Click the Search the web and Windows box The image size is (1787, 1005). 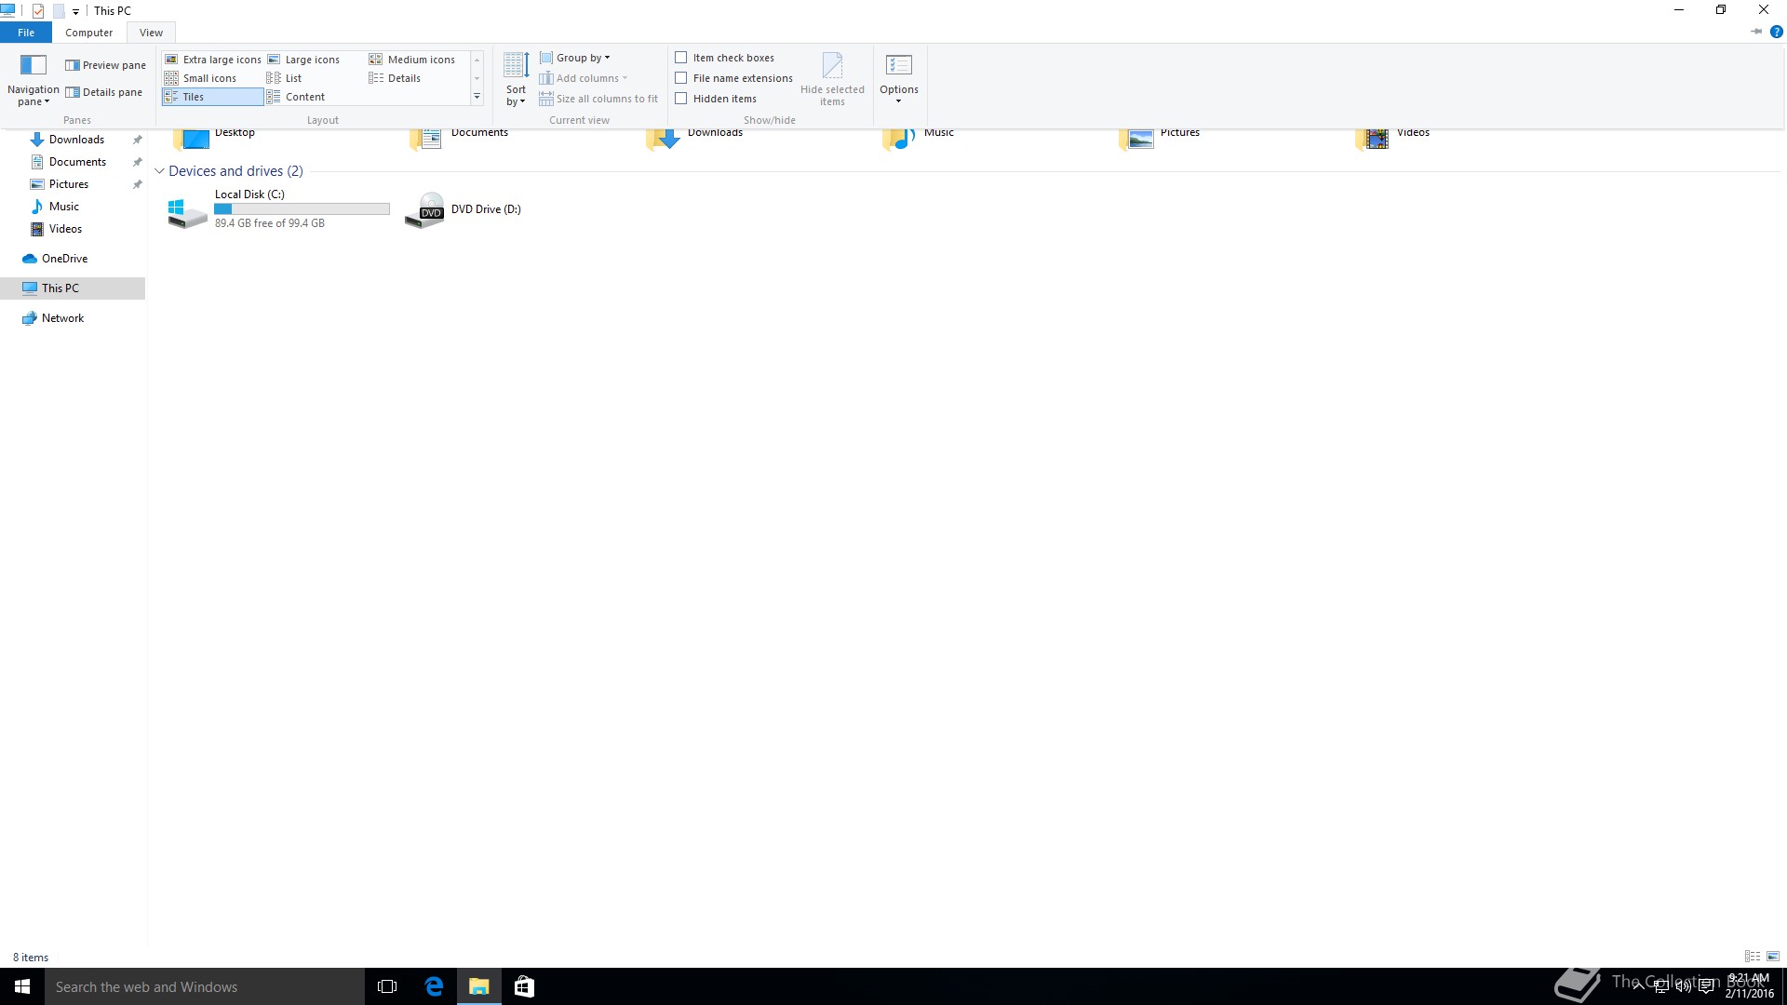click(x=205, y=986)
